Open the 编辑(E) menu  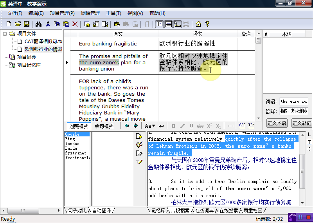(36, 13)
